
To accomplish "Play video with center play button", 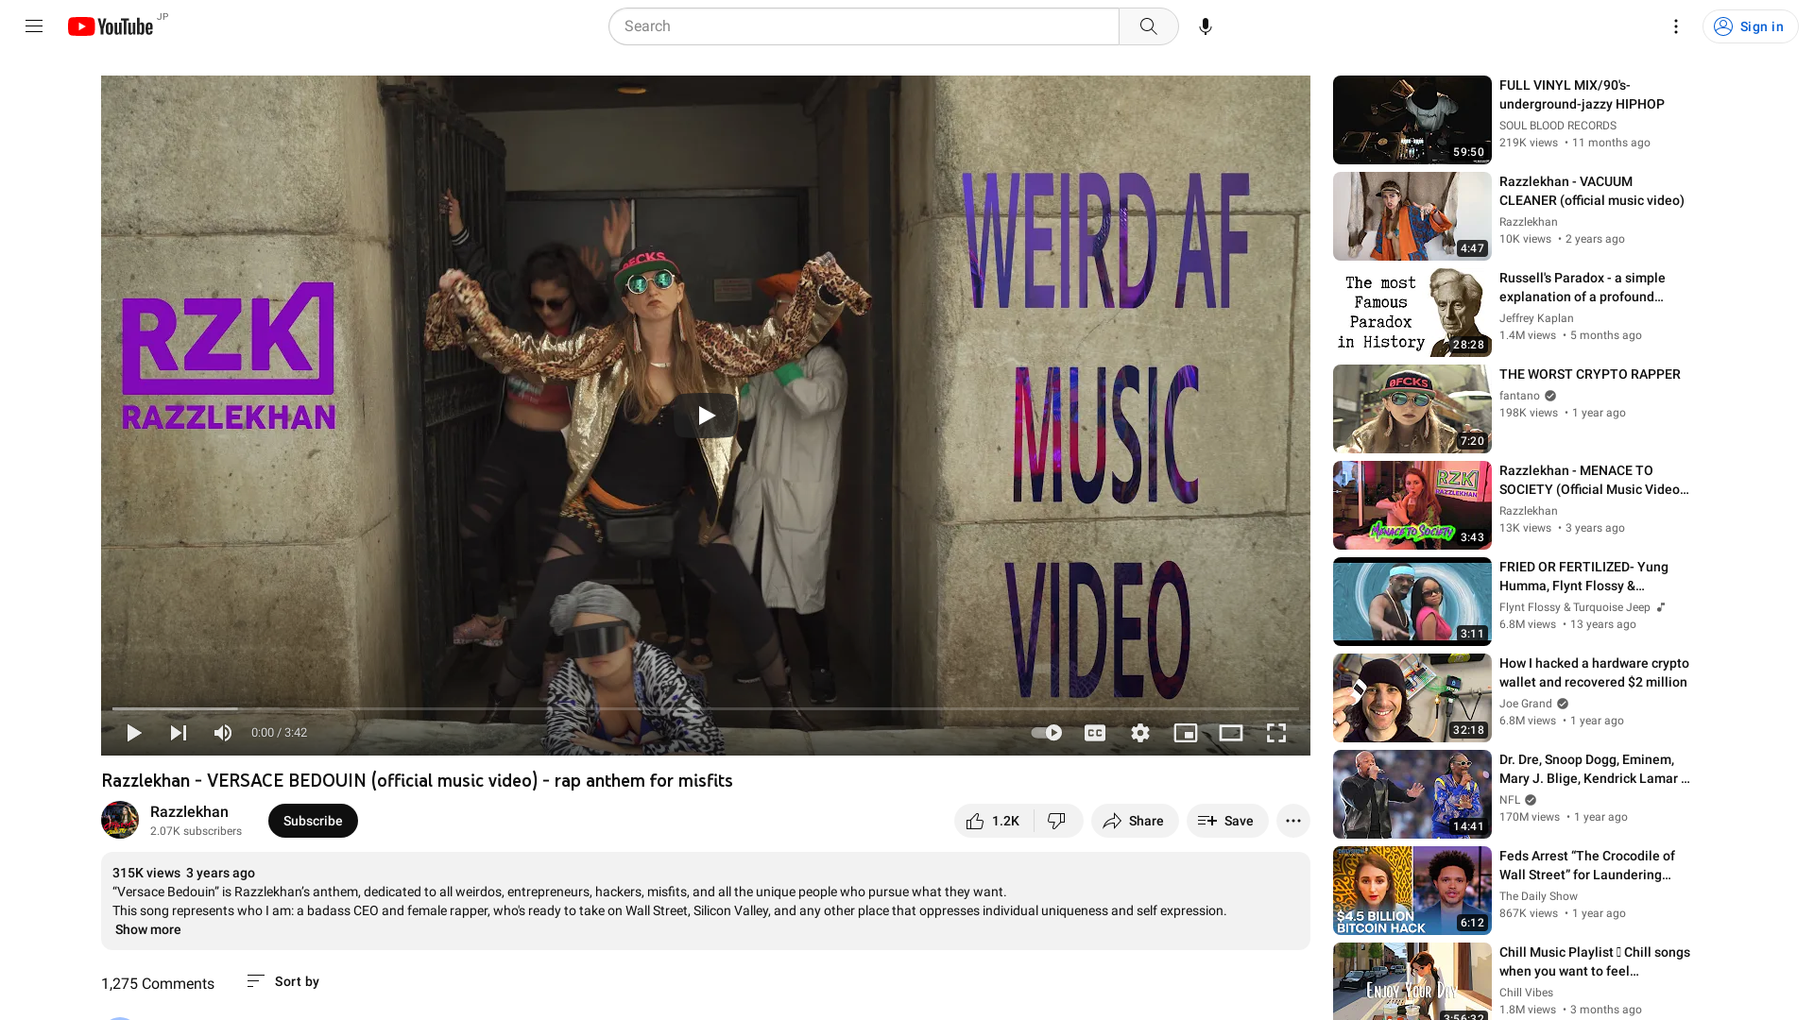I will pos(706,416).
